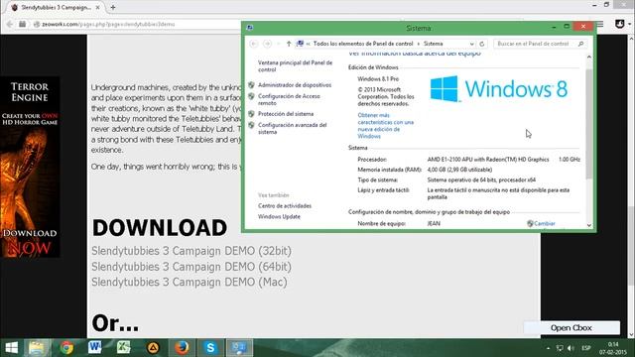Open the orange triangle app on the taskbar
Screen dimensions: 635x357
(153, 348)
